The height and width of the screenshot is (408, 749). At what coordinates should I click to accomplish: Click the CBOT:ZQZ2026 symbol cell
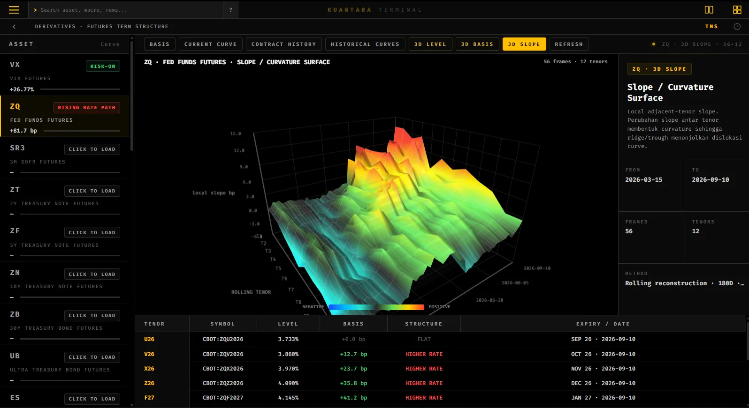click(x=223, y=383)
